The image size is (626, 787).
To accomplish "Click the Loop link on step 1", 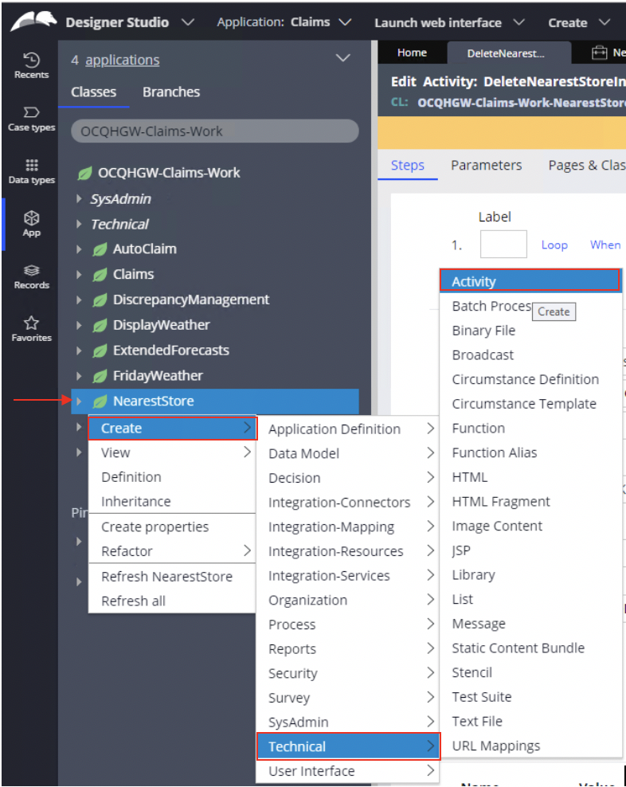I will point(554,245).
